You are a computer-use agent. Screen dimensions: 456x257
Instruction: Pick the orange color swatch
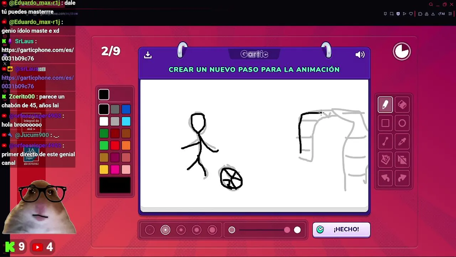[x=126, y=146]
